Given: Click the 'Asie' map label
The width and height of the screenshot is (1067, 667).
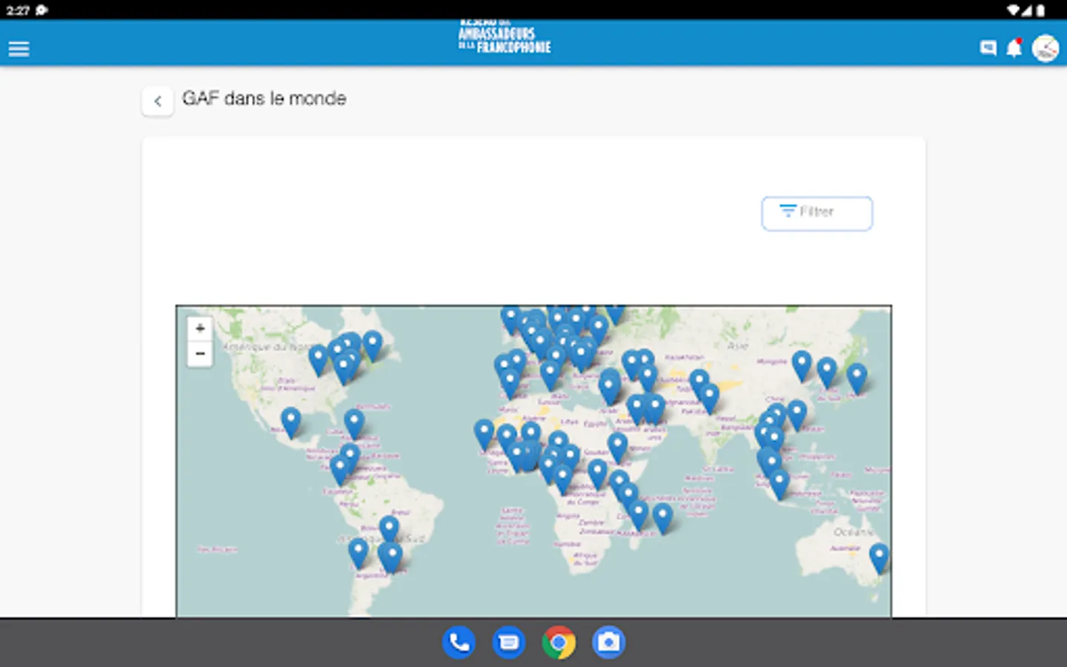Looking at the screenshot, I should coord(737,345).
